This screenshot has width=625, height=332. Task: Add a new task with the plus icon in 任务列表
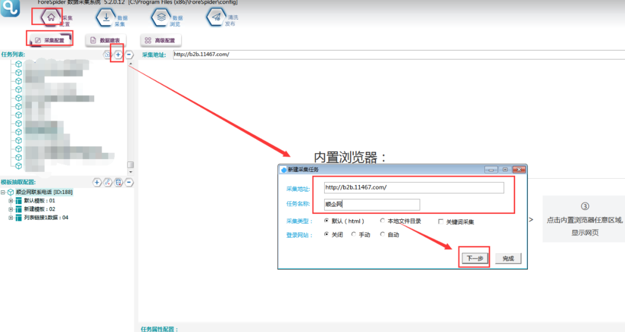[118, 54]
